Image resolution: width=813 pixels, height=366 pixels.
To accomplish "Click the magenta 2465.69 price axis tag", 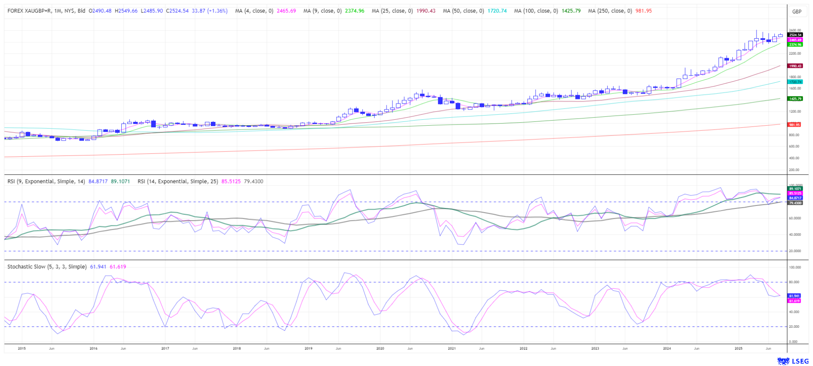I will coord(795,40).
